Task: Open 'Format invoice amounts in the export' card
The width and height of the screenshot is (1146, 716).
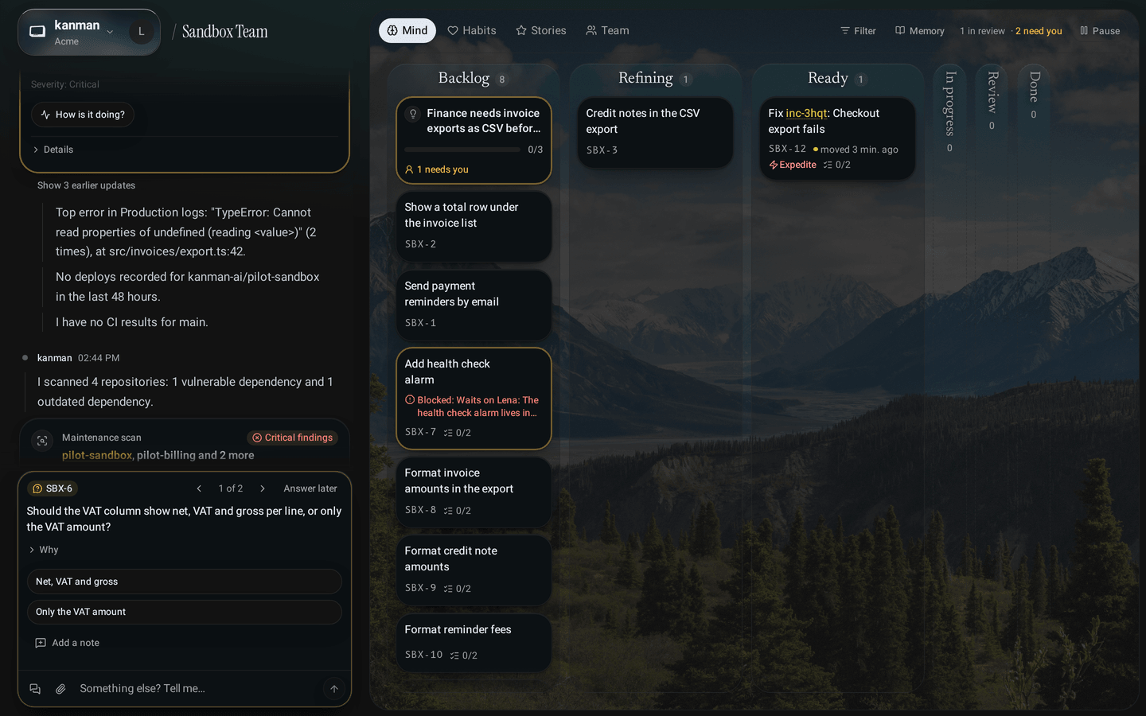Action: [474, 492]
